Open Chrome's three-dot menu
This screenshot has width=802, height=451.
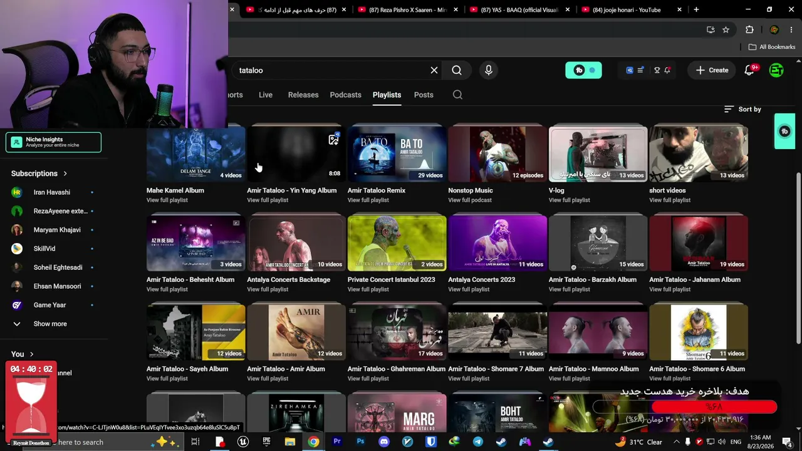tap(792, 29)
